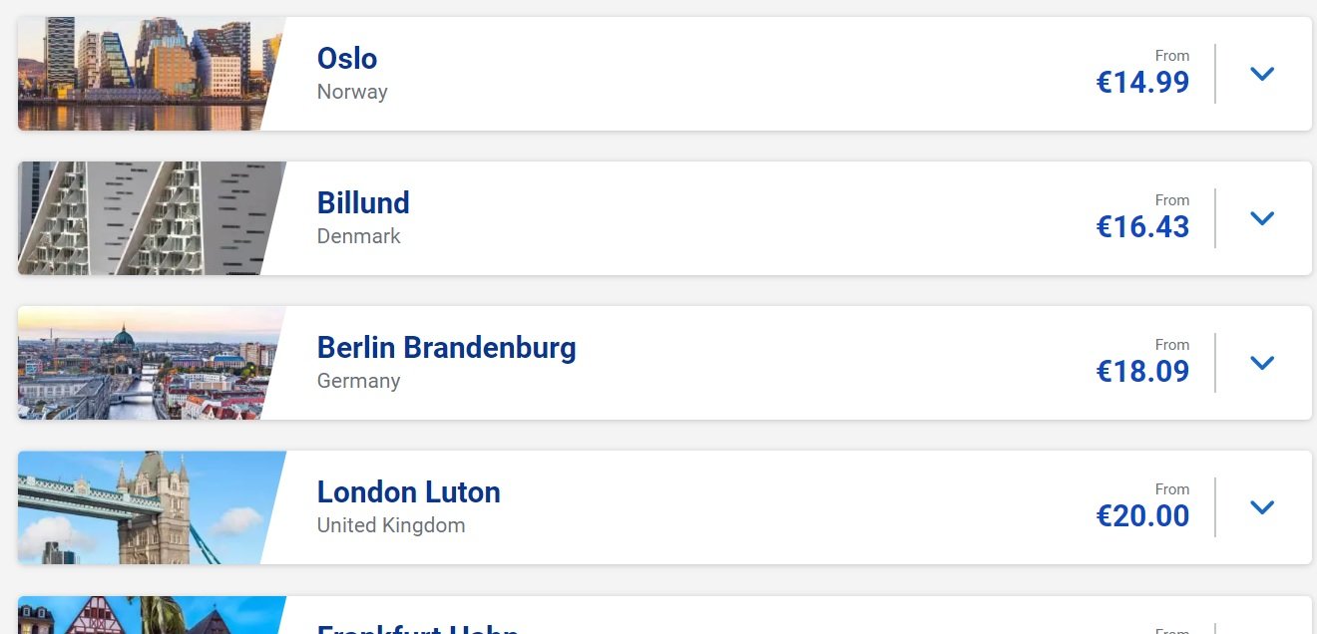
Task: Click the United Kingdom country label
Action: coord(391,525)
